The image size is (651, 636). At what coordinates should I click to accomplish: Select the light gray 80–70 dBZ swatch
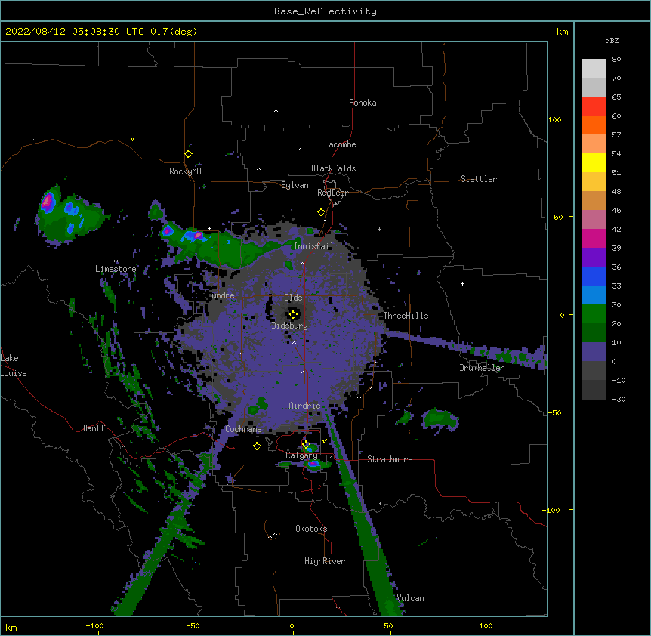pyautogui.click(x=594, y=69)
